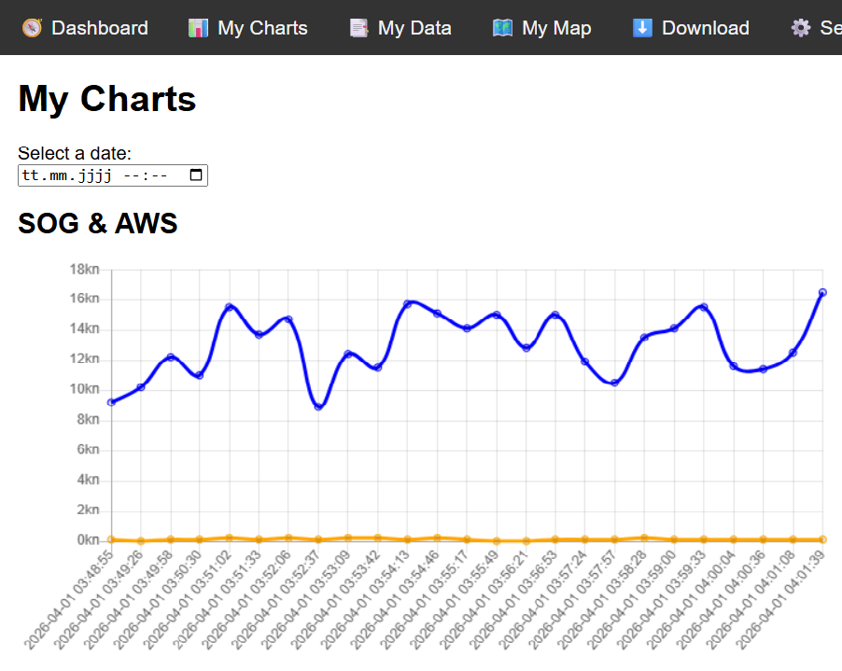Go to the My Data page

click(414, 28)
